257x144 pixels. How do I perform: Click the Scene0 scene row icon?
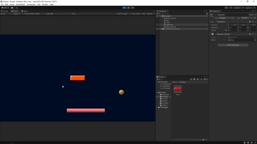point(163,16)
